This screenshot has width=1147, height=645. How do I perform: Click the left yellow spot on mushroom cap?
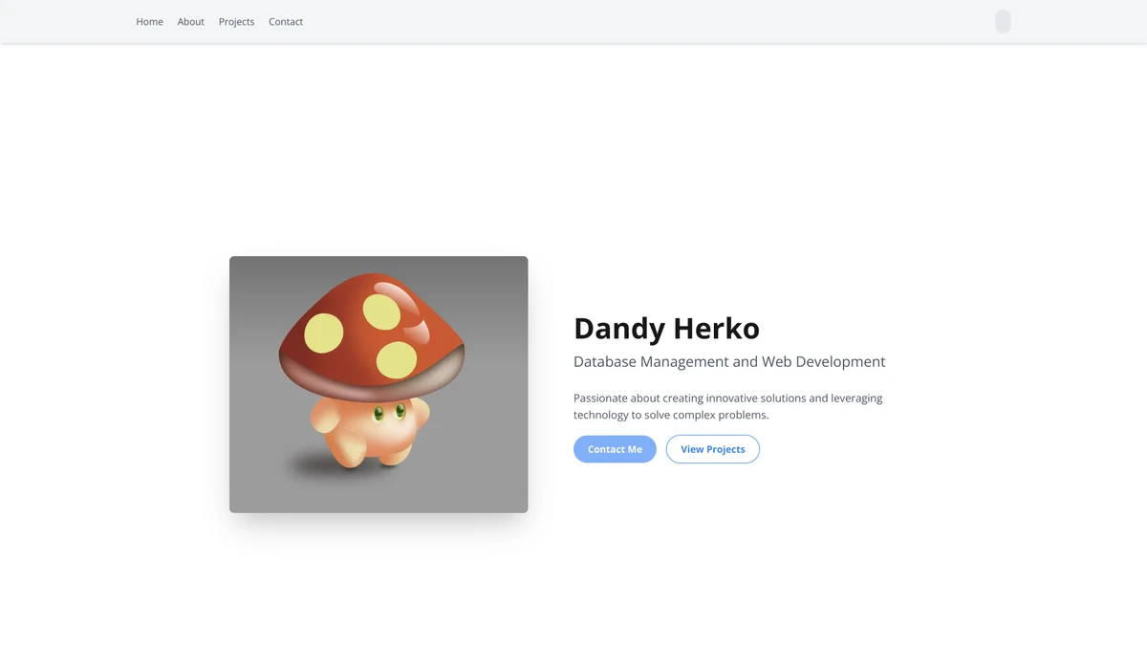tap(324, 333)
